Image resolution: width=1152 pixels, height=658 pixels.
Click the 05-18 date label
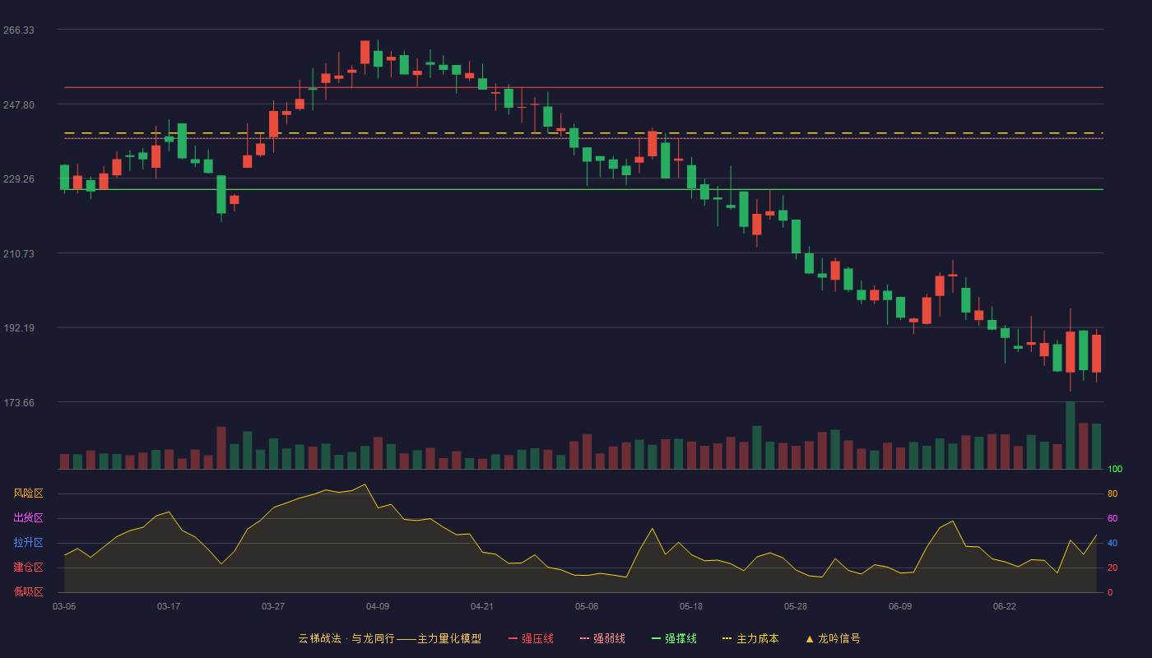point(691,606)
